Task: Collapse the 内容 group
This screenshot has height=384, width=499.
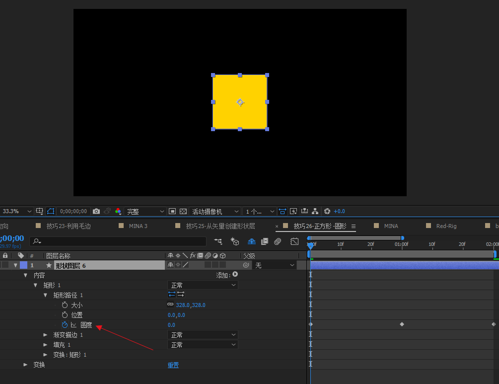Action: point(25,275)
